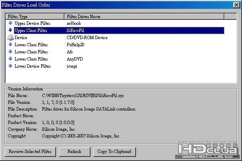Sort by Filter Type column header

tap(35, 16)
